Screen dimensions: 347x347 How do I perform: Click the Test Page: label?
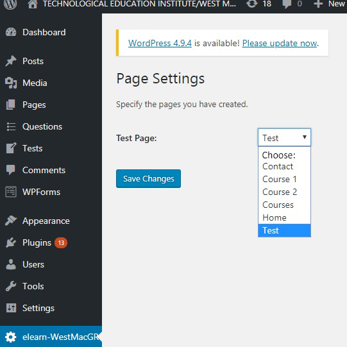coord(137,138)
